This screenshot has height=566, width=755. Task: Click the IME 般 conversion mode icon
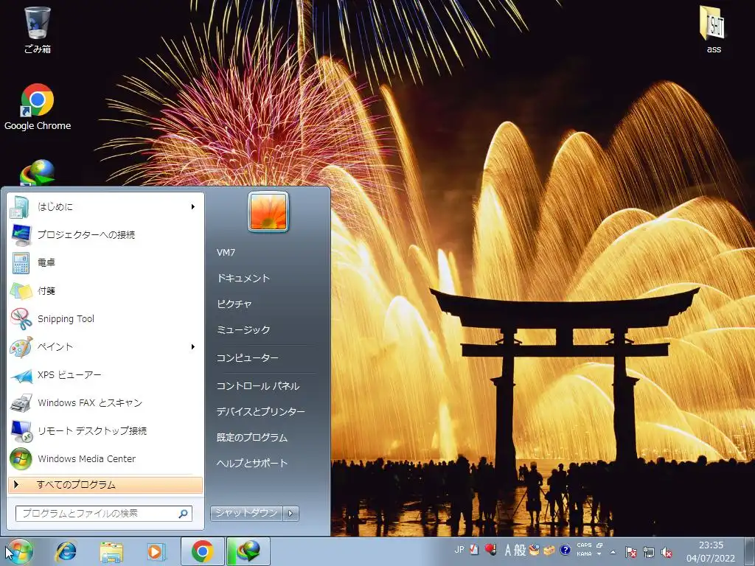[x=520, y=550]
